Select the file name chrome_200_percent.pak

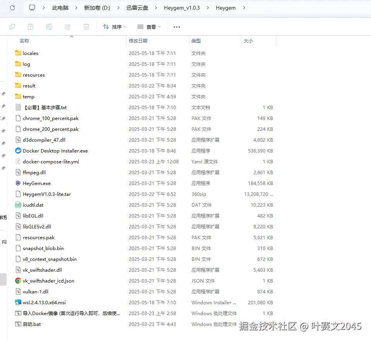51,129
